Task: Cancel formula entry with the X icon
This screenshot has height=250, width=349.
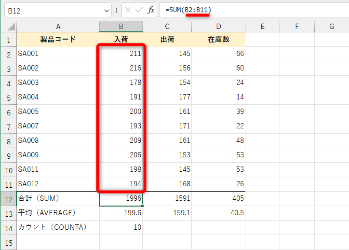Action: coord(128,10)
